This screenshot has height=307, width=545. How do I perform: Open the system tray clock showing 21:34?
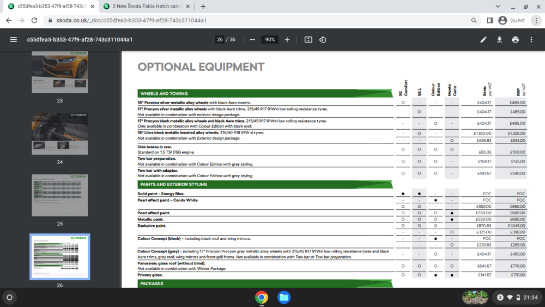pos(530,298)
